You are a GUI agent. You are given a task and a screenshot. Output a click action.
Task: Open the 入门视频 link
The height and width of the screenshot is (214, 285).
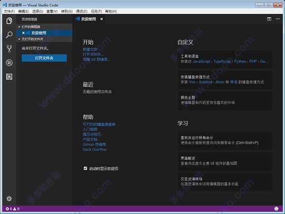tap(90, 129)
